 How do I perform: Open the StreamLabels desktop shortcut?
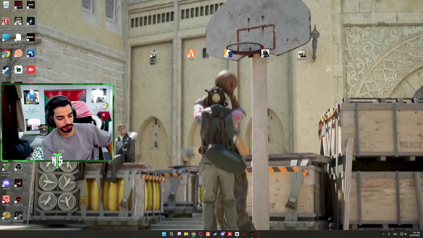pos(18,71)
